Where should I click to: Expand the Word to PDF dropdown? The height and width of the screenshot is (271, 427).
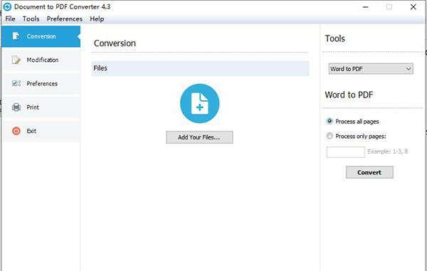click(371, 69)
